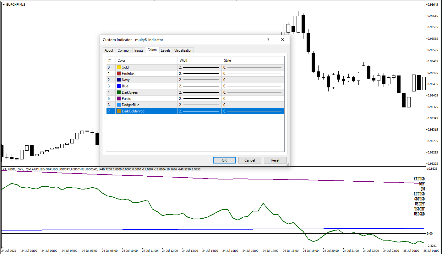Open the EURCHF,M15 chart dropdown arrow
The width and height of the screenshot is (442, 254).
pos(3,4)
